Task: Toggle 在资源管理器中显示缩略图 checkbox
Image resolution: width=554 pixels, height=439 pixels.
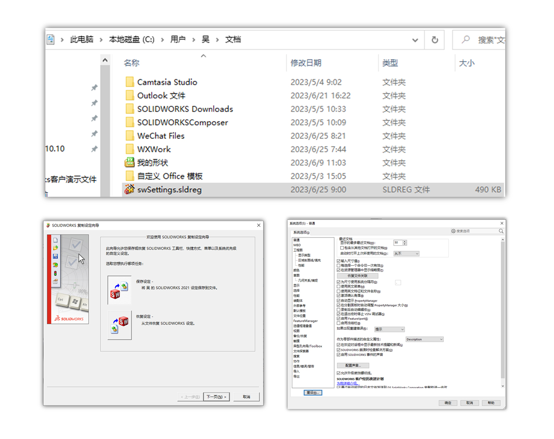Action: coord(338,270)
